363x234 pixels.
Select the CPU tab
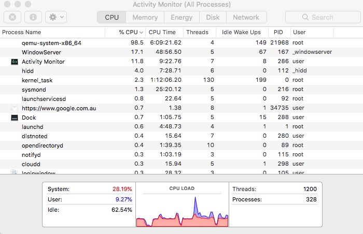pyautogui.click(x=111, y=17)
